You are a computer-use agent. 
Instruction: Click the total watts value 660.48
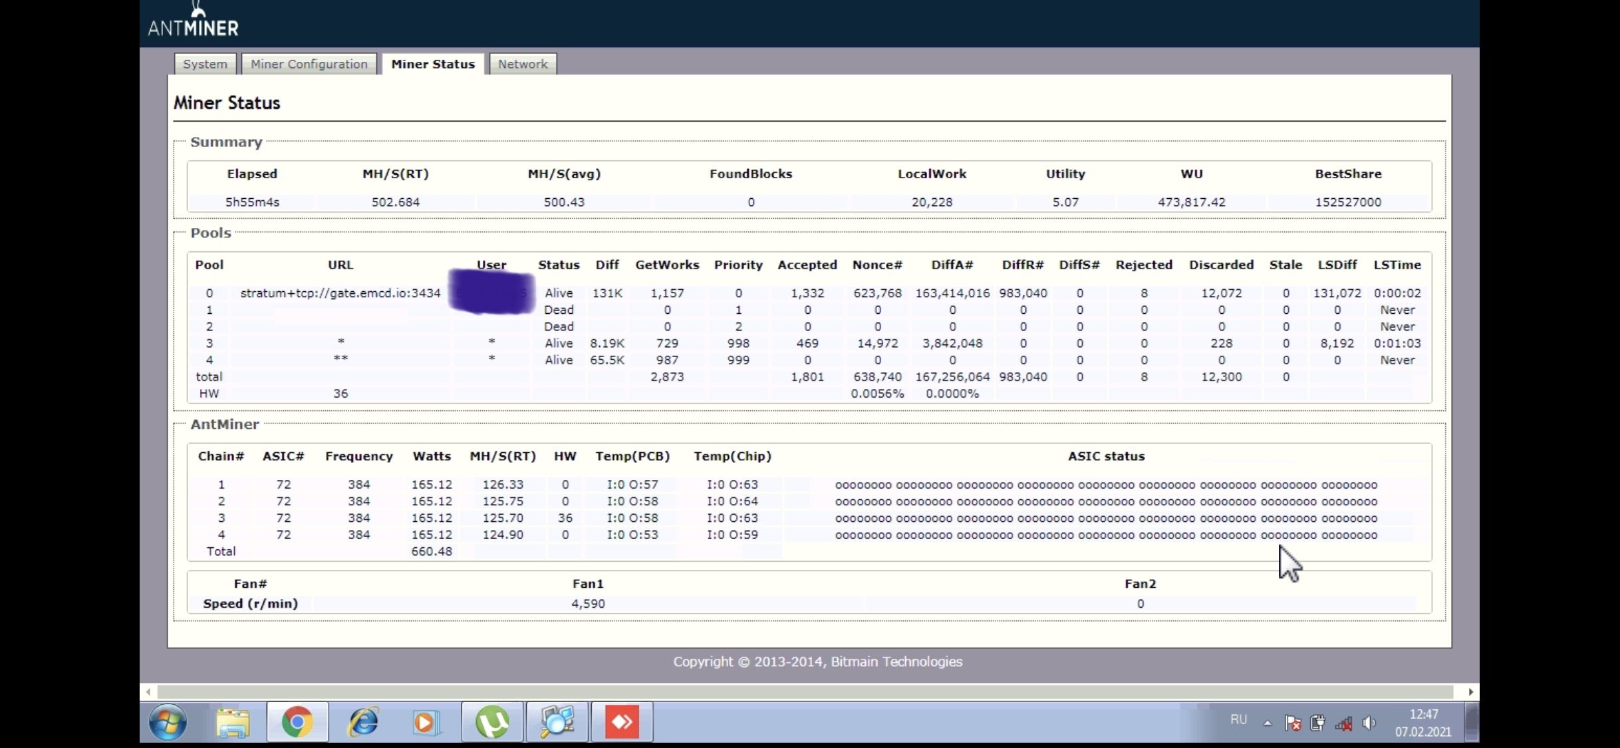pos(432,551)
